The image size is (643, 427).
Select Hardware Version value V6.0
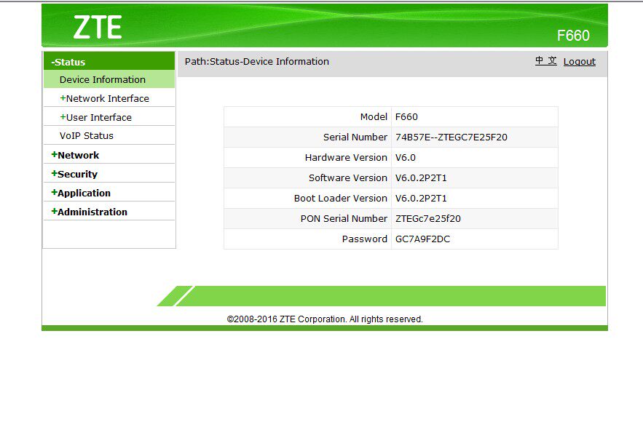406,157
